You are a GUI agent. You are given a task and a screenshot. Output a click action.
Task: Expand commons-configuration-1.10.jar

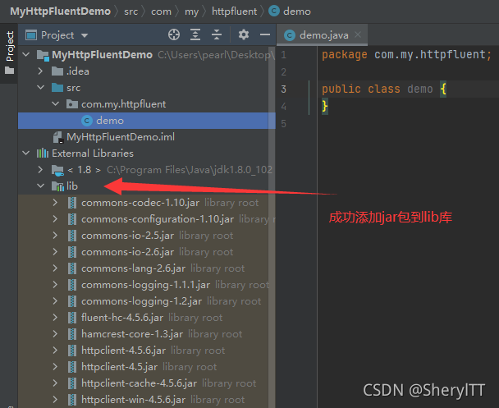[x=55, y=219]
